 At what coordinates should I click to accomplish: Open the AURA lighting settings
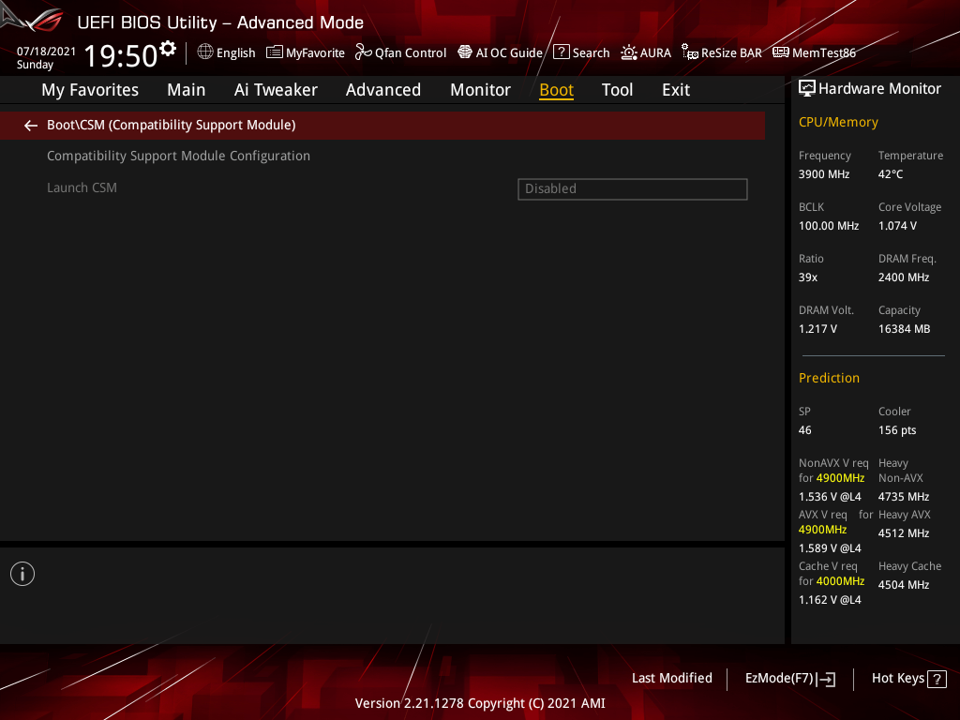tap(646, 52)
